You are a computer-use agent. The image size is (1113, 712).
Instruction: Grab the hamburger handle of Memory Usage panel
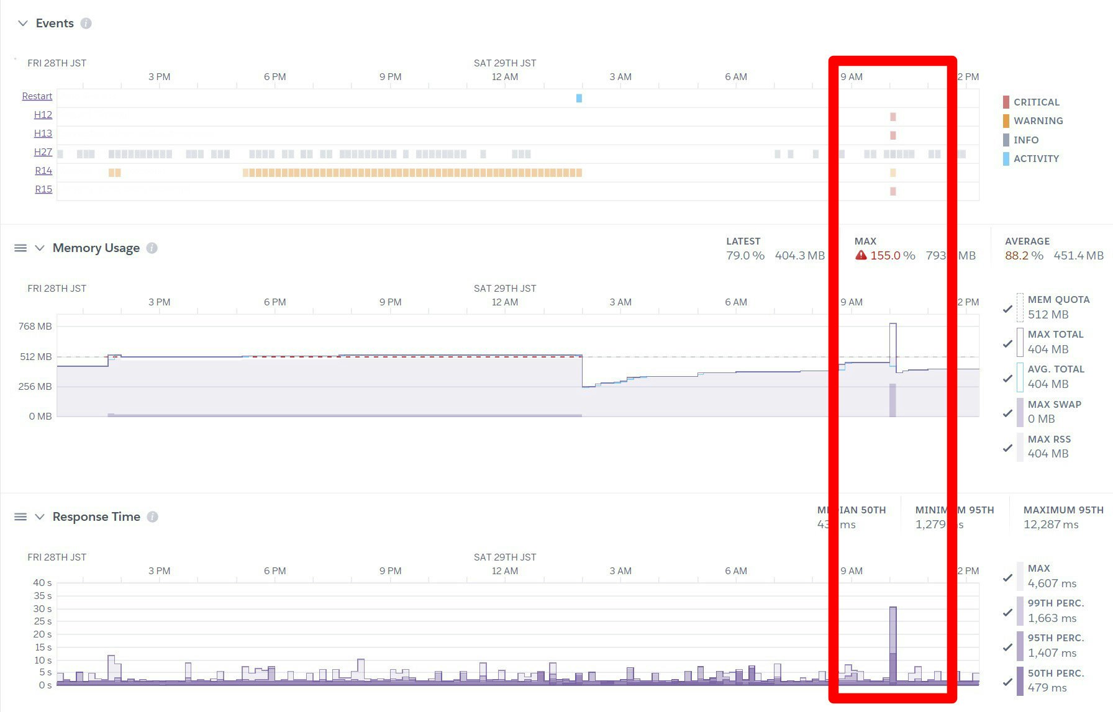point(20,248)
